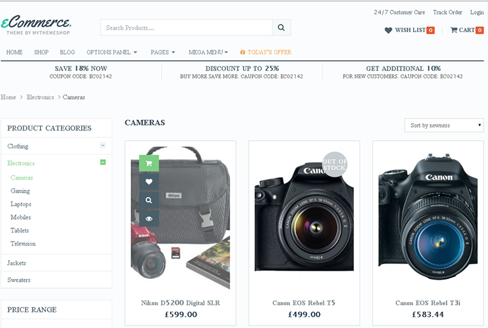488x328 pixels.
Task: Expand the Clothing category arrow
Action: coord(102,146)
